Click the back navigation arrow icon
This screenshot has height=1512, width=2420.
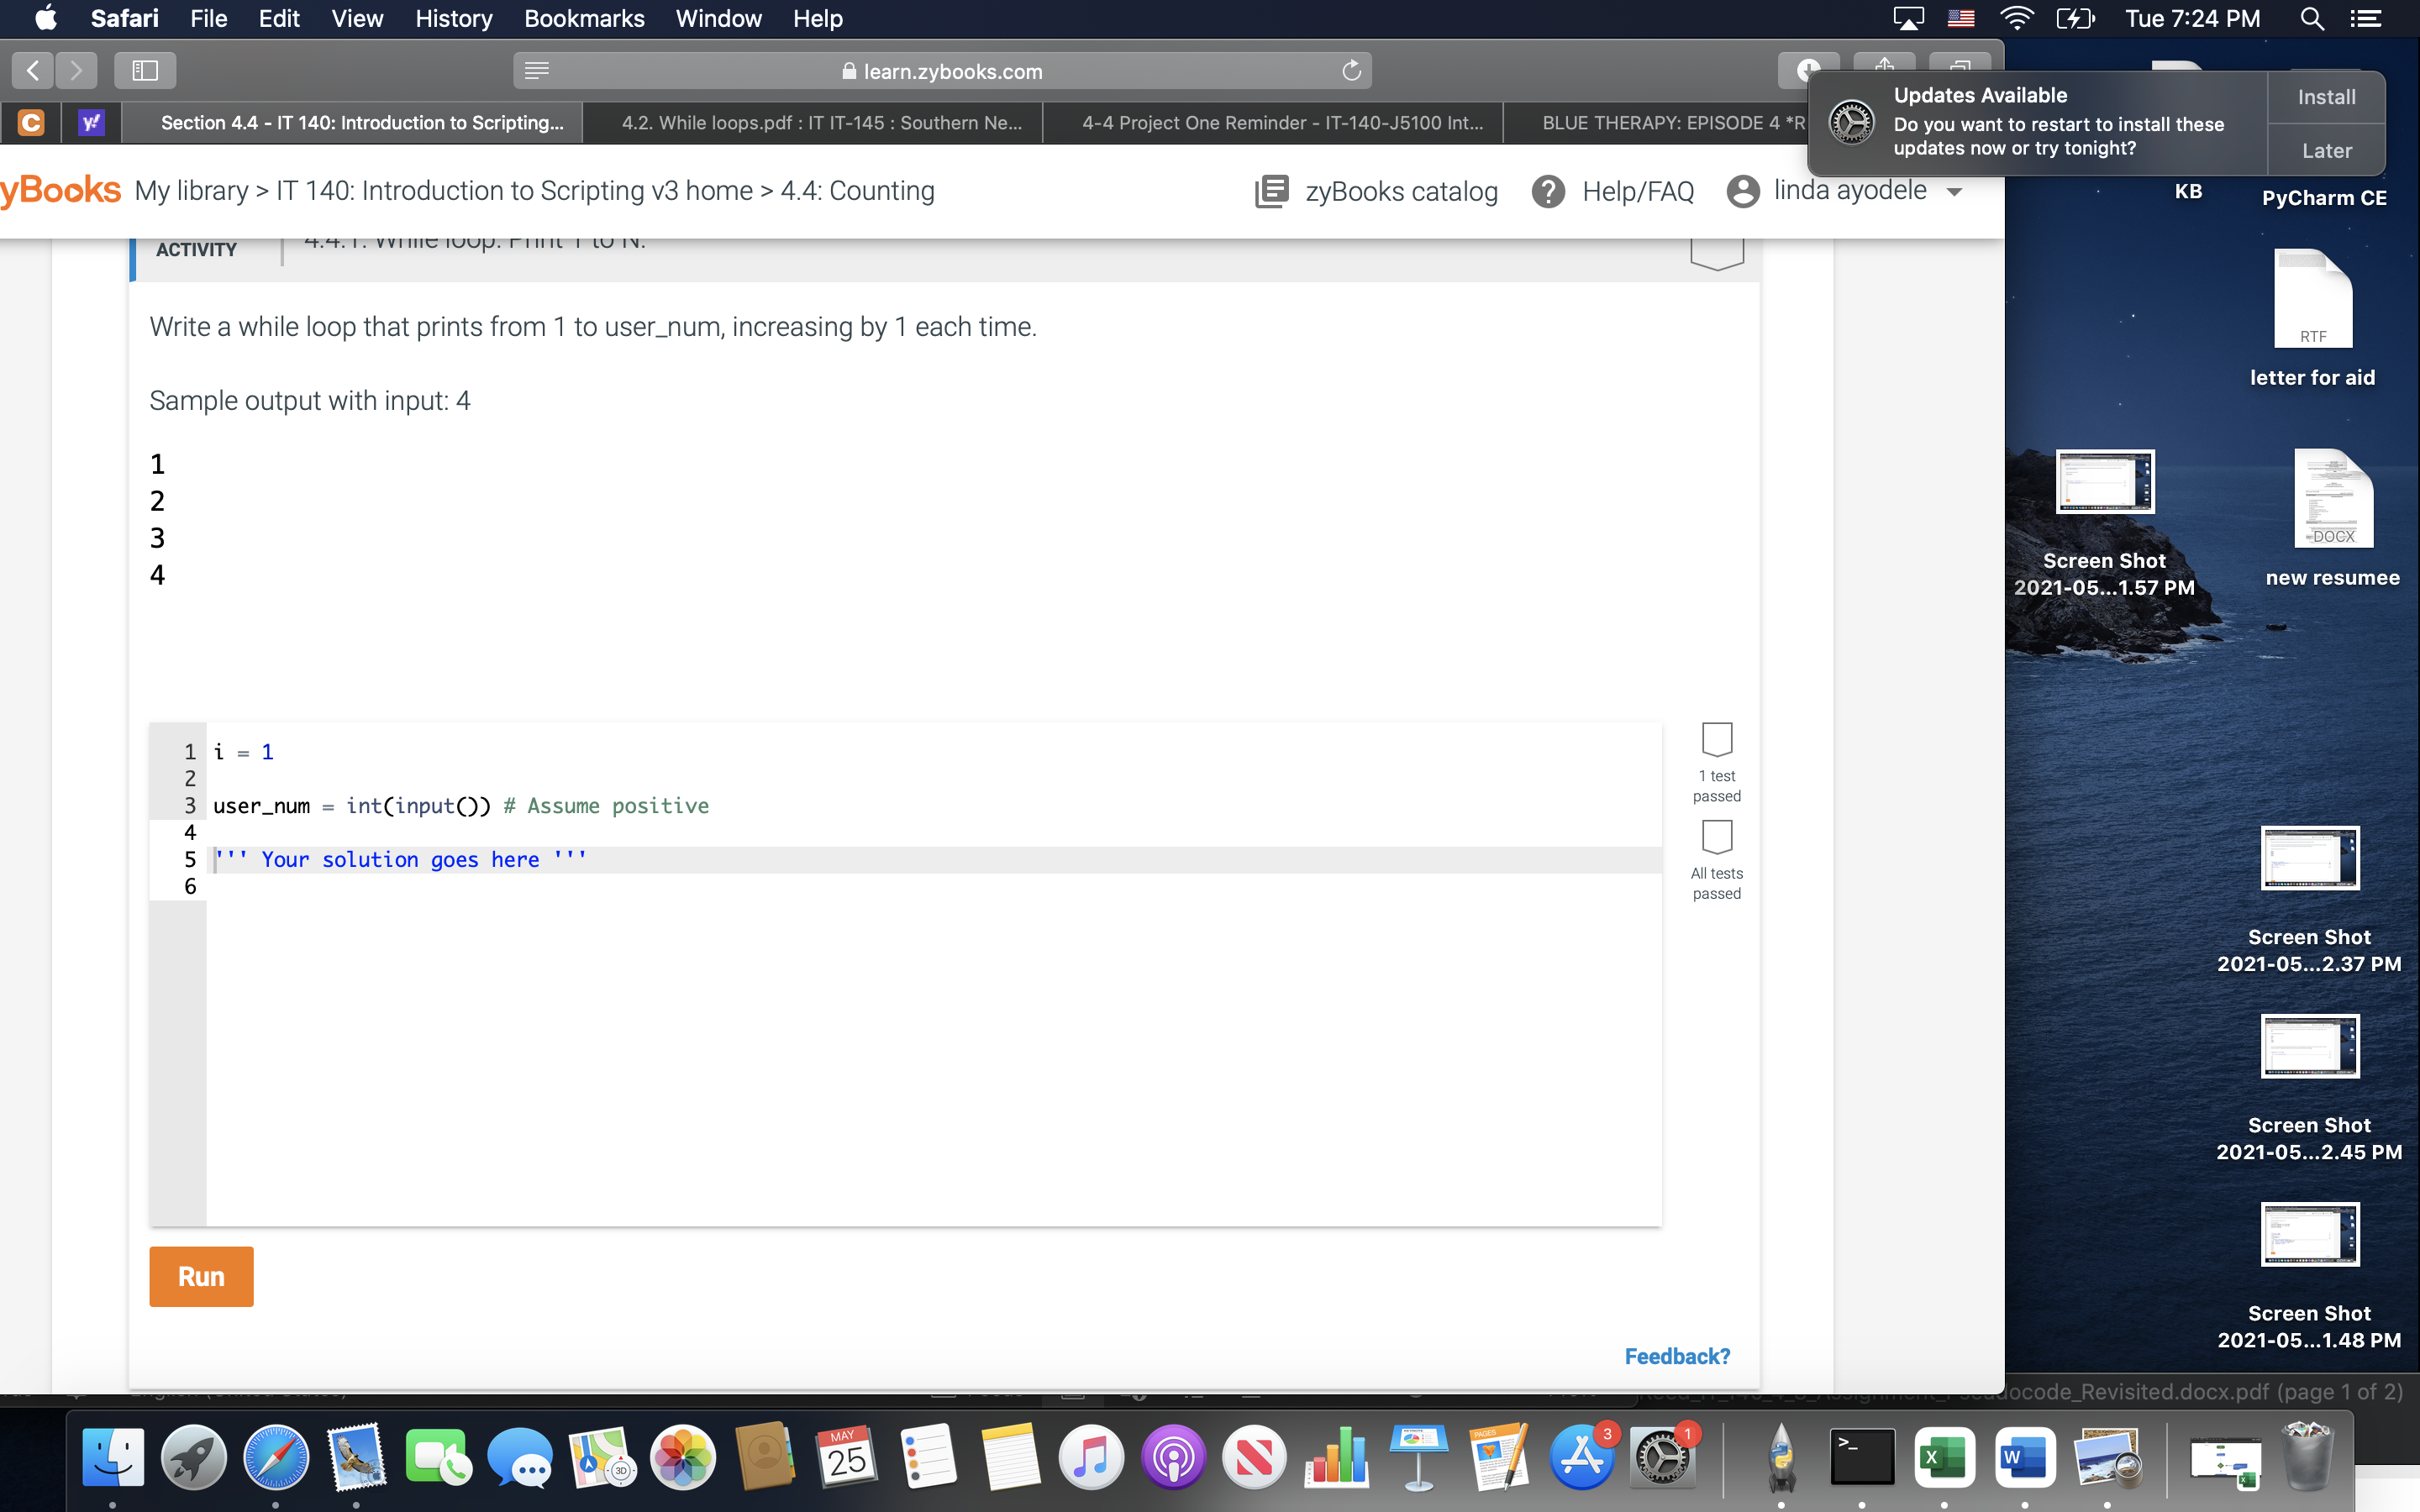coord(33,71)
